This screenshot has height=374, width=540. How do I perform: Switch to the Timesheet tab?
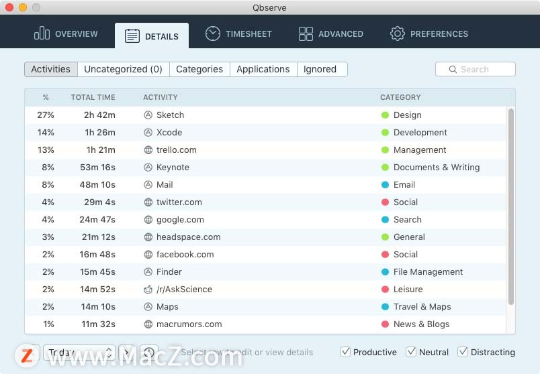[x=238, y=34]
